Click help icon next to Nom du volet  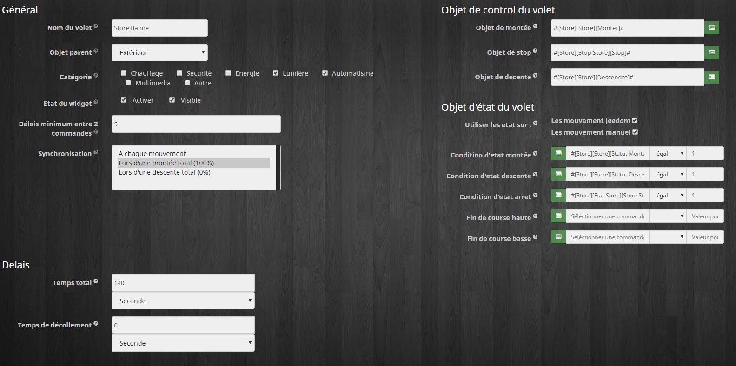tap(96, 26)
